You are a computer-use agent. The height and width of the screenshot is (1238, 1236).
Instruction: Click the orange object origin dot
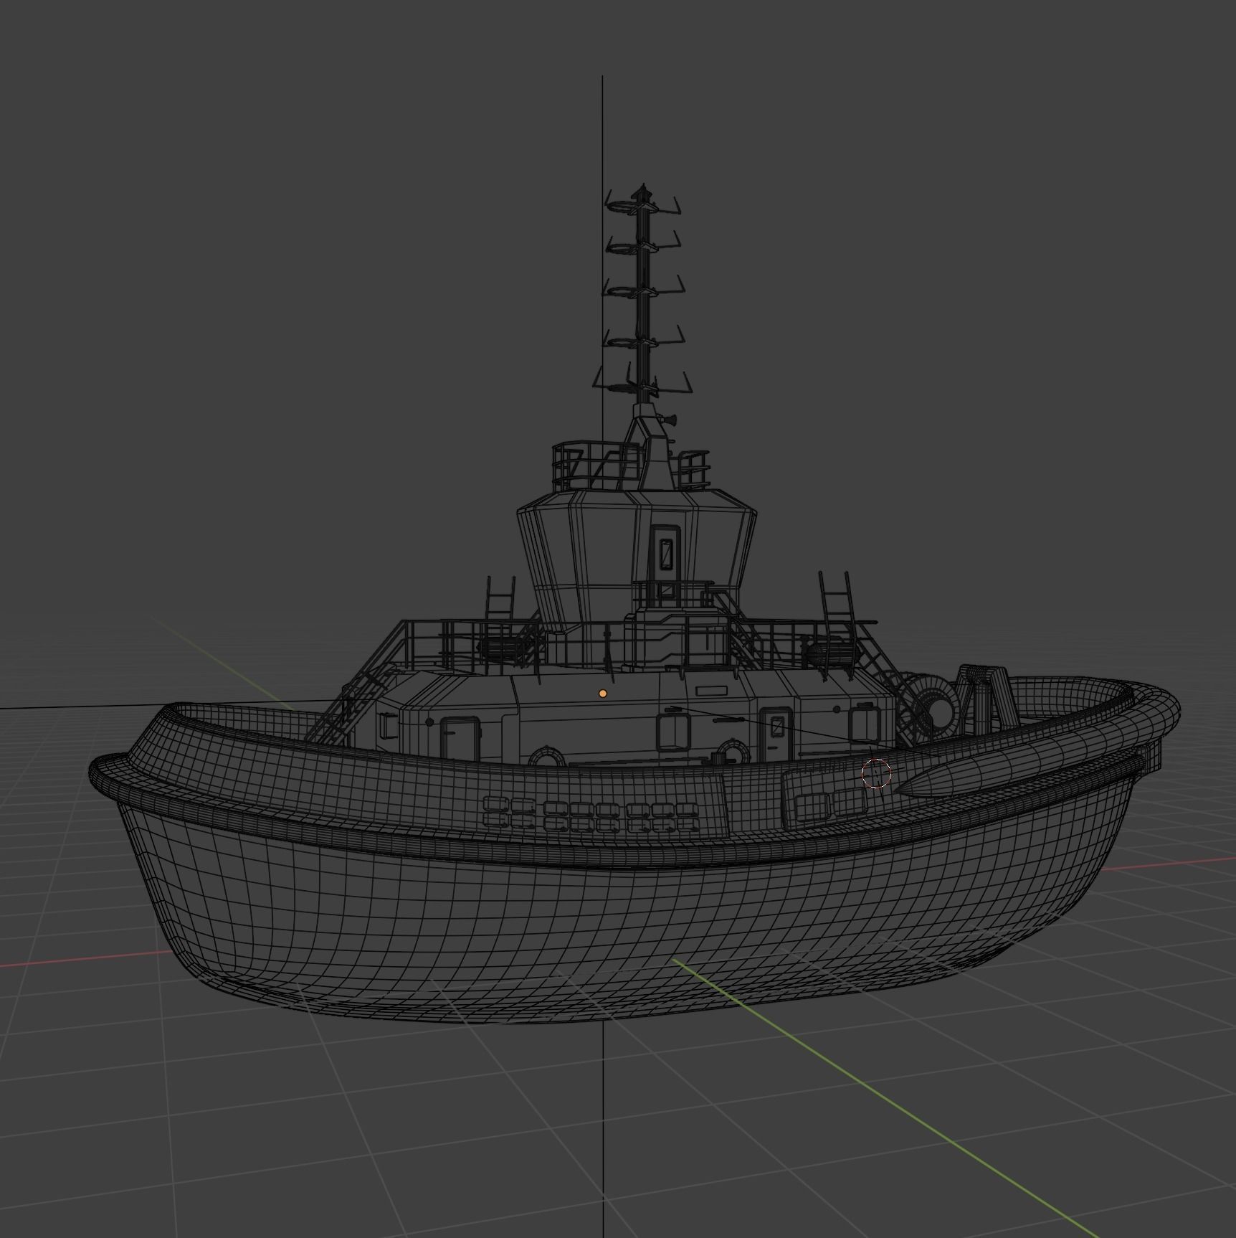[603, 694]
